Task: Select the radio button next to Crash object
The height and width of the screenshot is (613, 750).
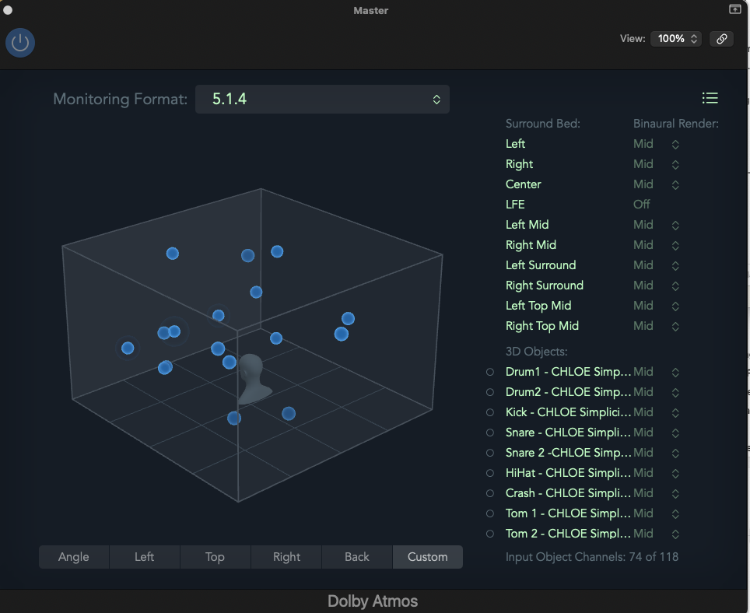Action: (x=490, y=493)
